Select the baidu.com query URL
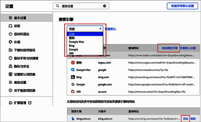This screenshot has width=201, height=122. click(x=161, y=55)
